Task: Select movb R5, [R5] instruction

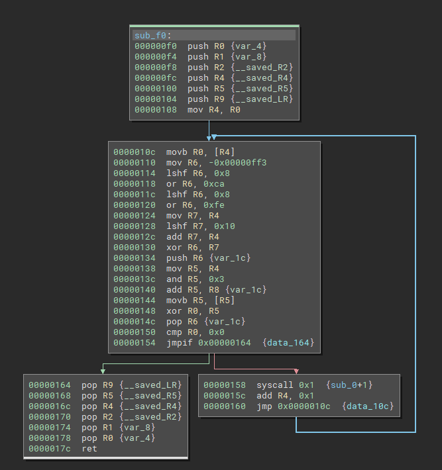Action: coord(174,301)
